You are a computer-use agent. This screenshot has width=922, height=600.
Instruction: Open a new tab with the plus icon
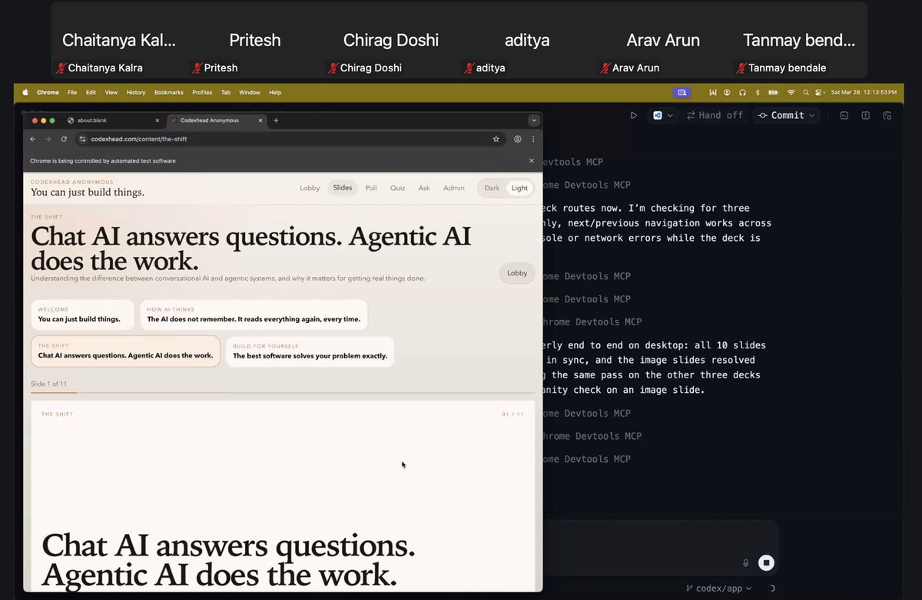click(x=276, y=120)
